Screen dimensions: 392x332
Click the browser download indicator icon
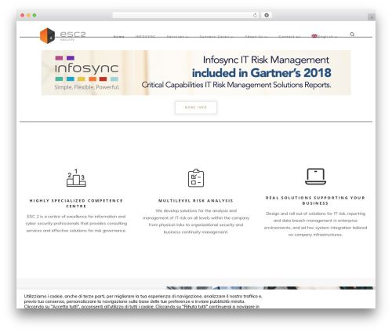[267, 15]
